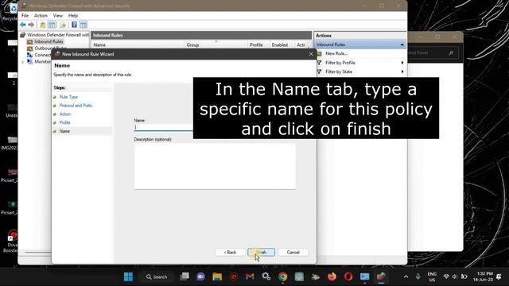The image size is (509, 286).
Task: Sort rules by the Profile column header
Action: pyautogui.click(x=256, y=44)
